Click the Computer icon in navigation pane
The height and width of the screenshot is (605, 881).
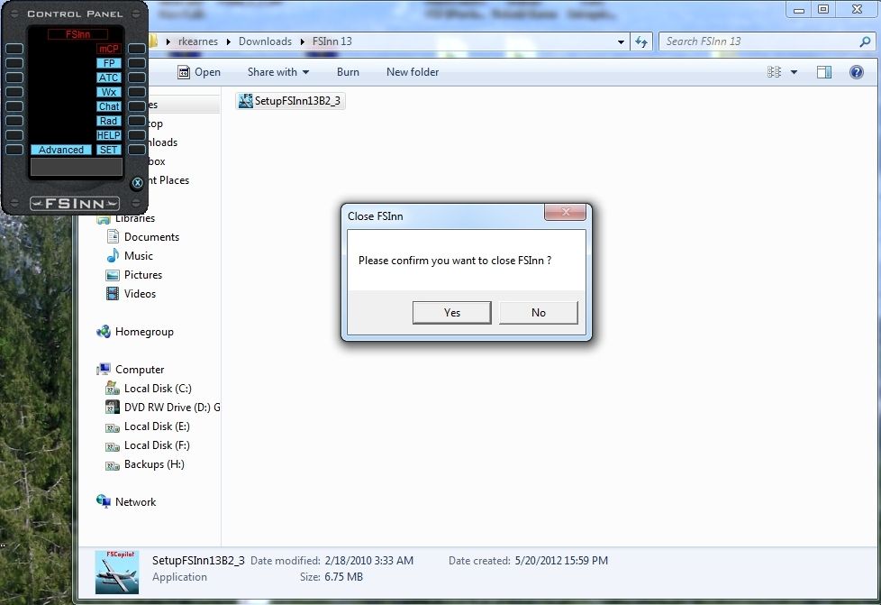click(x=104, y=370)
